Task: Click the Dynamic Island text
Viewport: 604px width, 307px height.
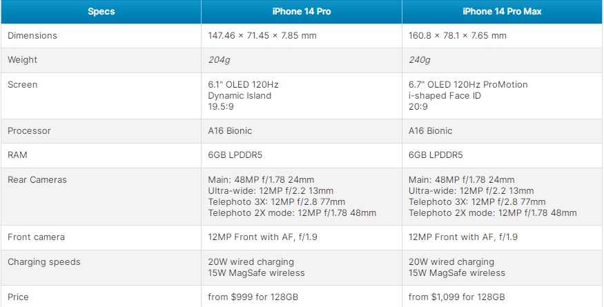Action: 240,95
